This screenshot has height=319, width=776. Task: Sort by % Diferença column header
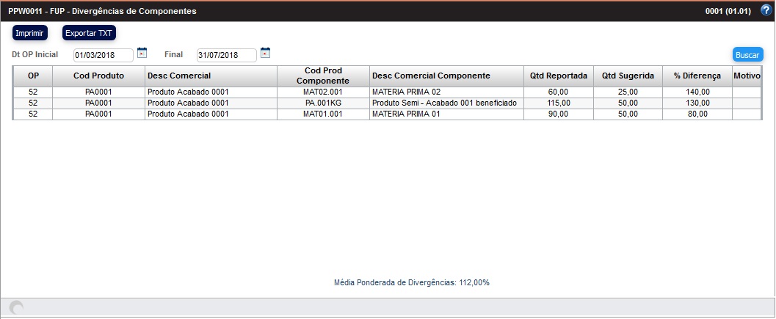coord(697,76)
